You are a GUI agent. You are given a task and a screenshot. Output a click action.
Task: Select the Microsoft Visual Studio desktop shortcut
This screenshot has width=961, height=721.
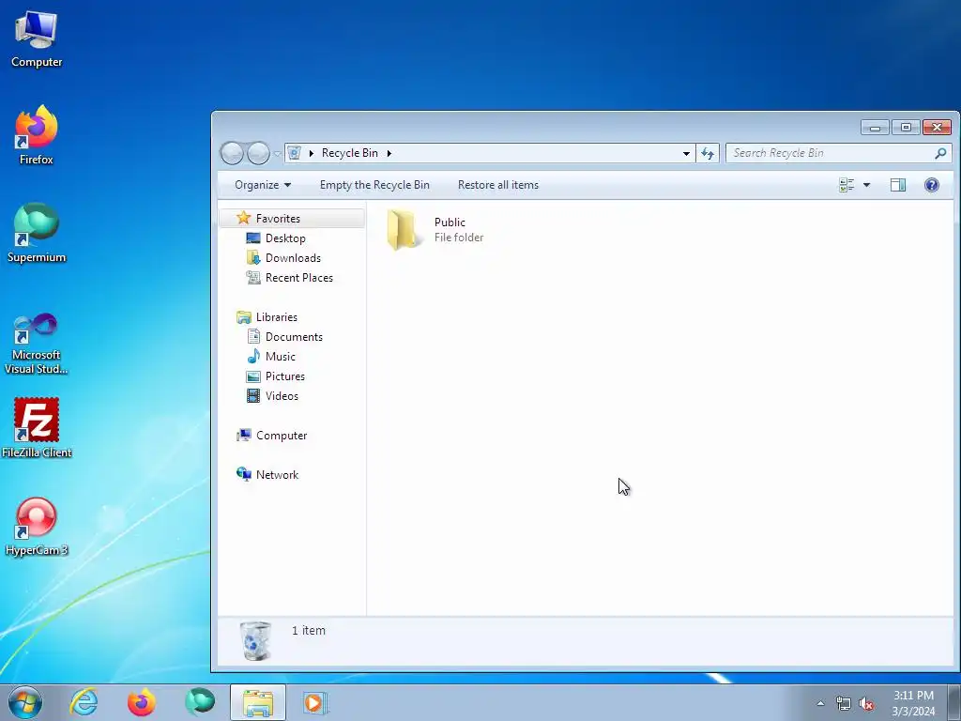37,344
